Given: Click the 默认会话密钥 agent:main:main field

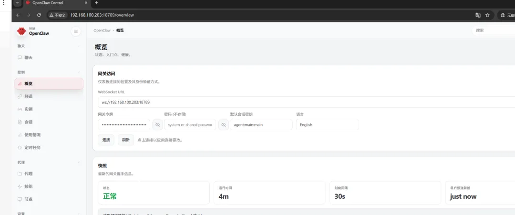Looking at the screenshot, I should [261, 125].
